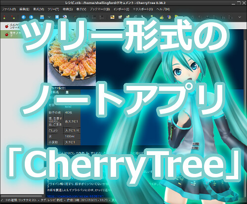Image resolution: width=247 pixels, height=204 pixels.
Task: Click the 各大さじ1 table cell
Action: pyautogui.click(x=72, y=122)
